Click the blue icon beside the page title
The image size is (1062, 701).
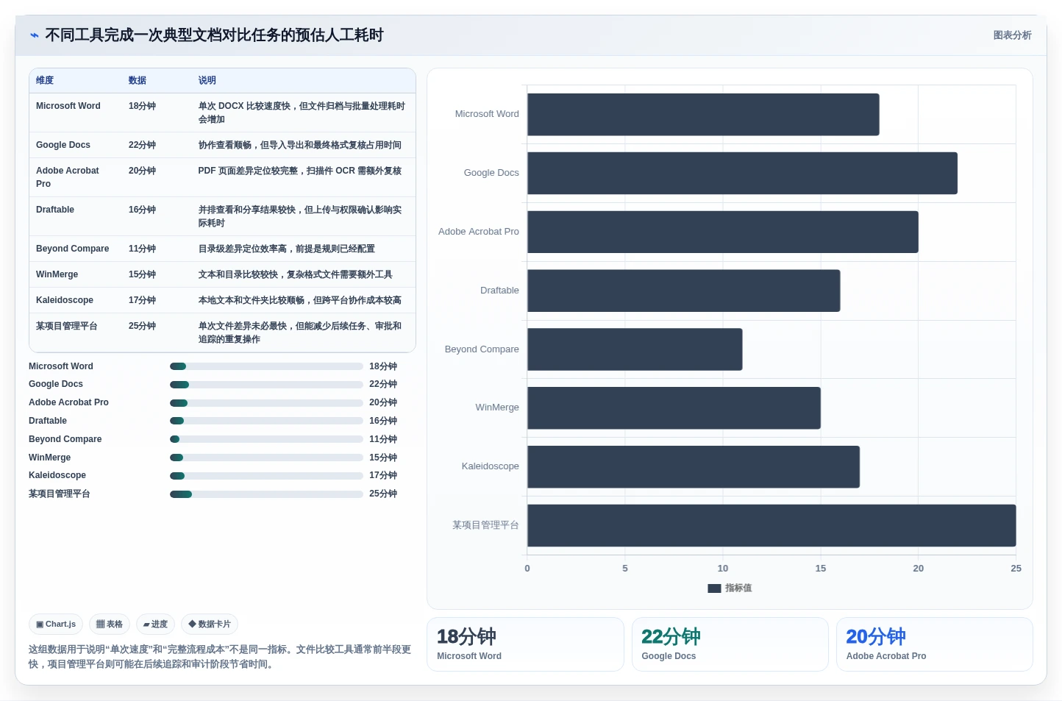click(x=35, y=35)
